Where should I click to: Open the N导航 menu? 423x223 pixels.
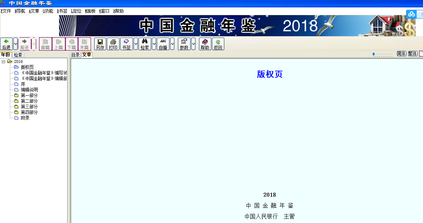click(x=20, y=11)
